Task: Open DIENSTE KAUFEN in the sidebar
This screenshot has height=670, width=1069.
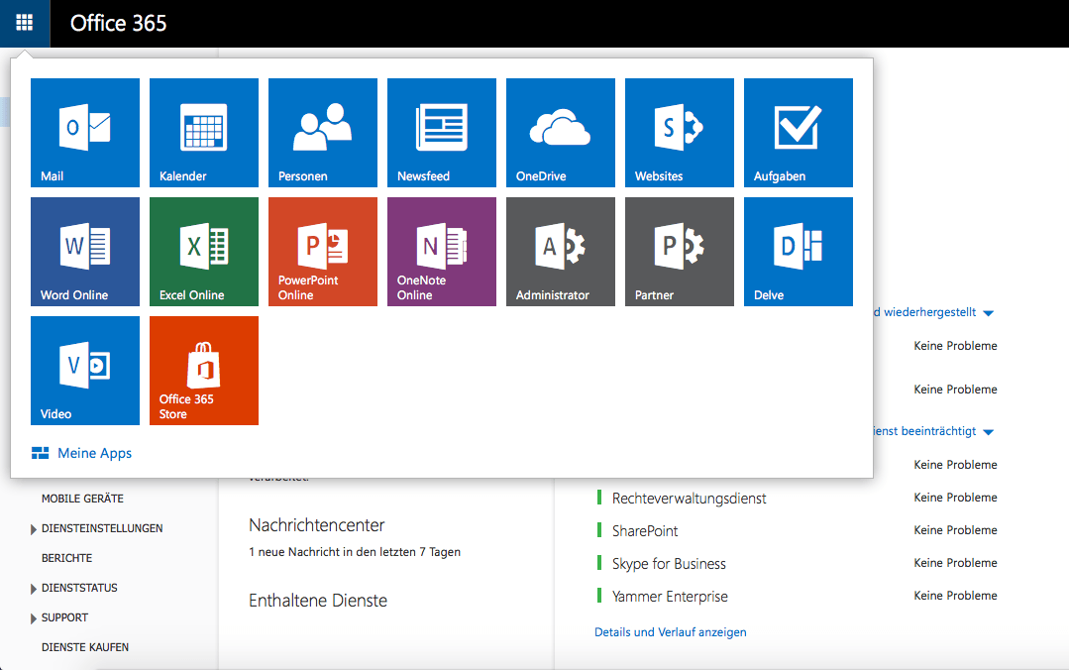Action: tap(85, 647)
